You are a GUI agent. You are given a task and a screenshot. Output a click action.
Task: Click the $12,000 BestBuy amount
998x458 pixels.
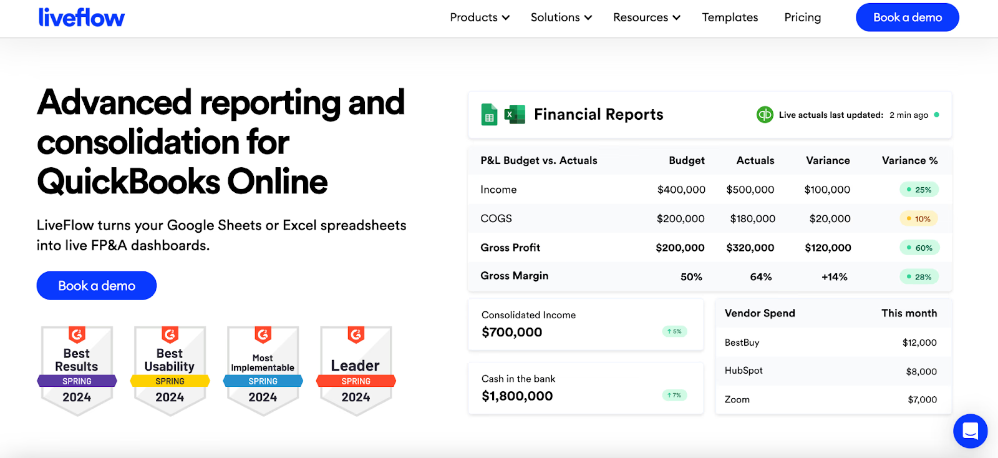point(919,343)
